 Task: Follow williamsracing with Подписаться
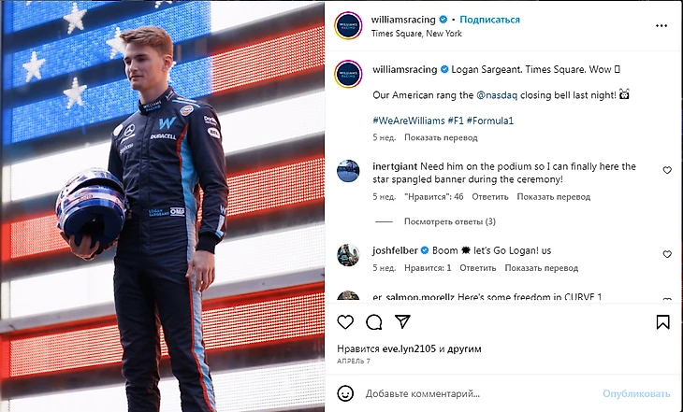(x=489, y=20)
